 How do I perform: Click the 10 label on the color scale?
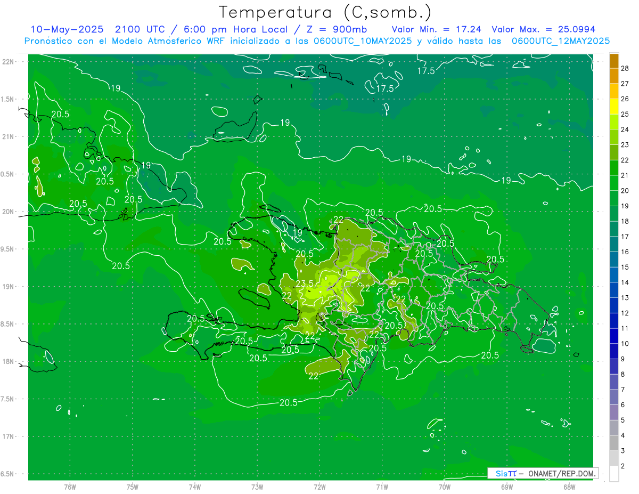[x=625, y=344]
